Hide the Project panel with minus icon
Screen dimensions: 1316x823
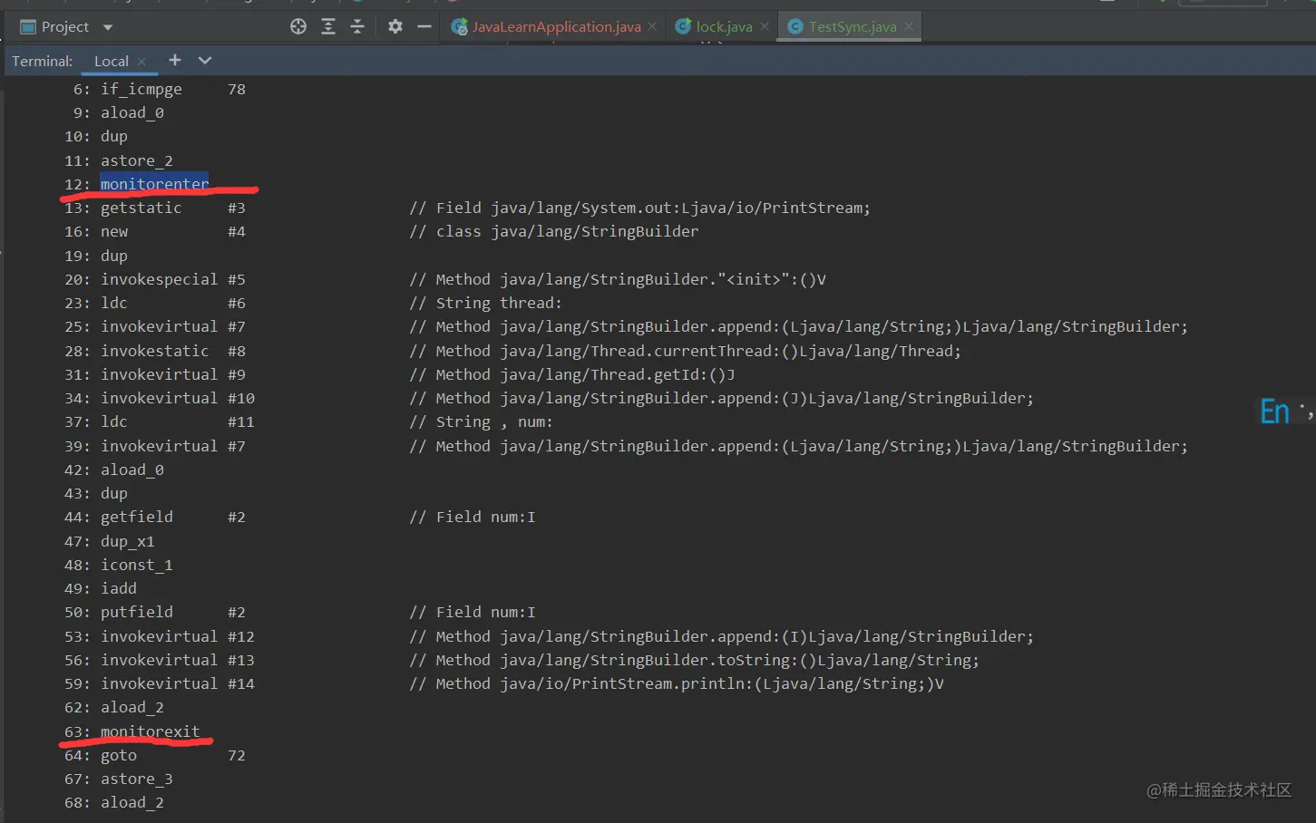click(424, 27)
